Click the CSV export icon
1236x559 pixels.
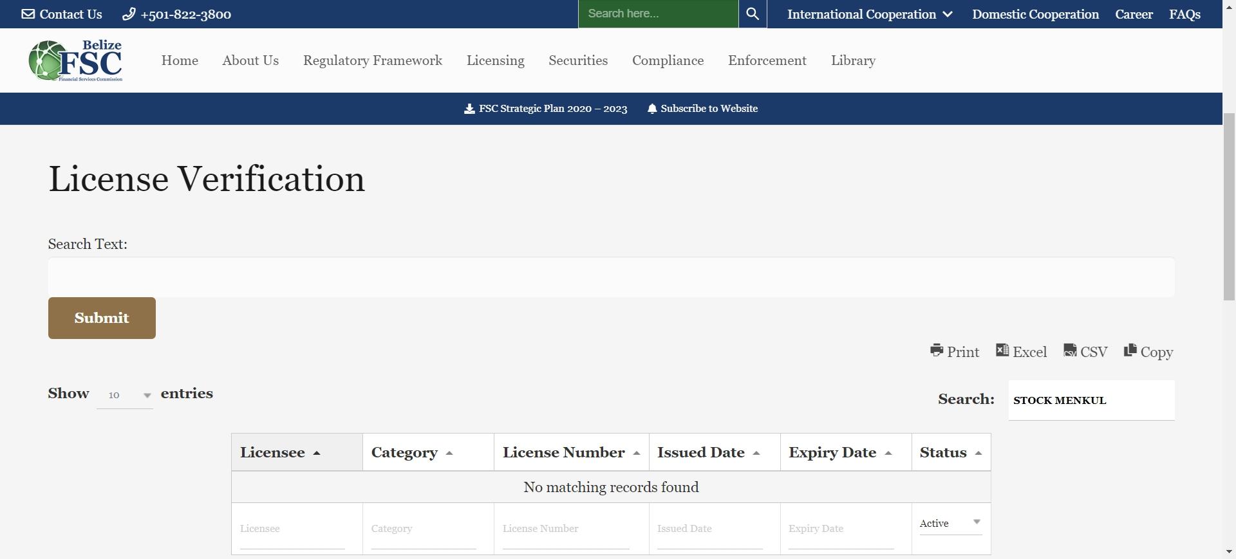coord(1070,350)
